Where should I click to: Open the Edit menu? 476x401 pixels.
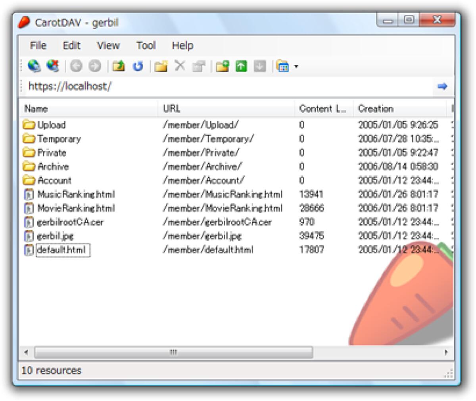[x=71, y=46]
